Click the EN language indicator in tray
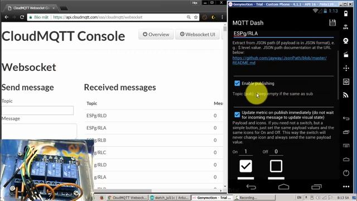The height and width of the screenshot is (201, 357). pos(299,198)
